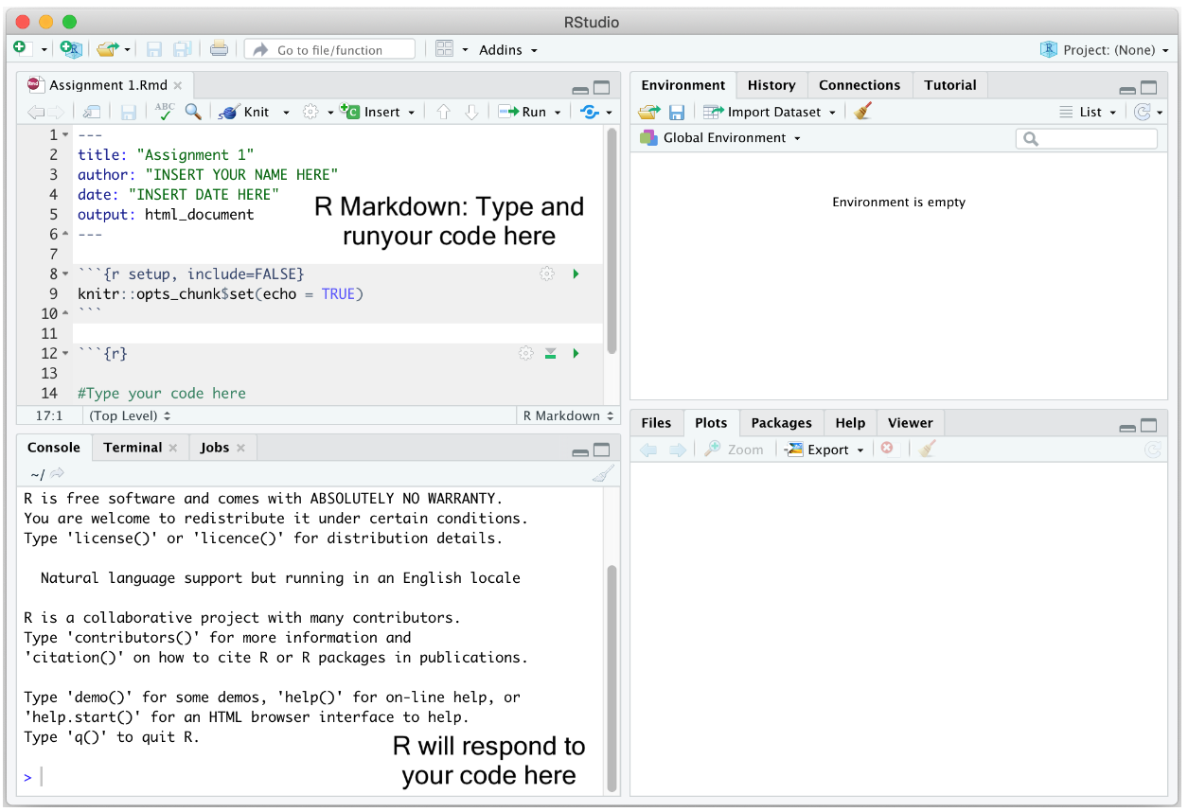
Task: Click the Show in new window icon
Action: coord(91,112)
